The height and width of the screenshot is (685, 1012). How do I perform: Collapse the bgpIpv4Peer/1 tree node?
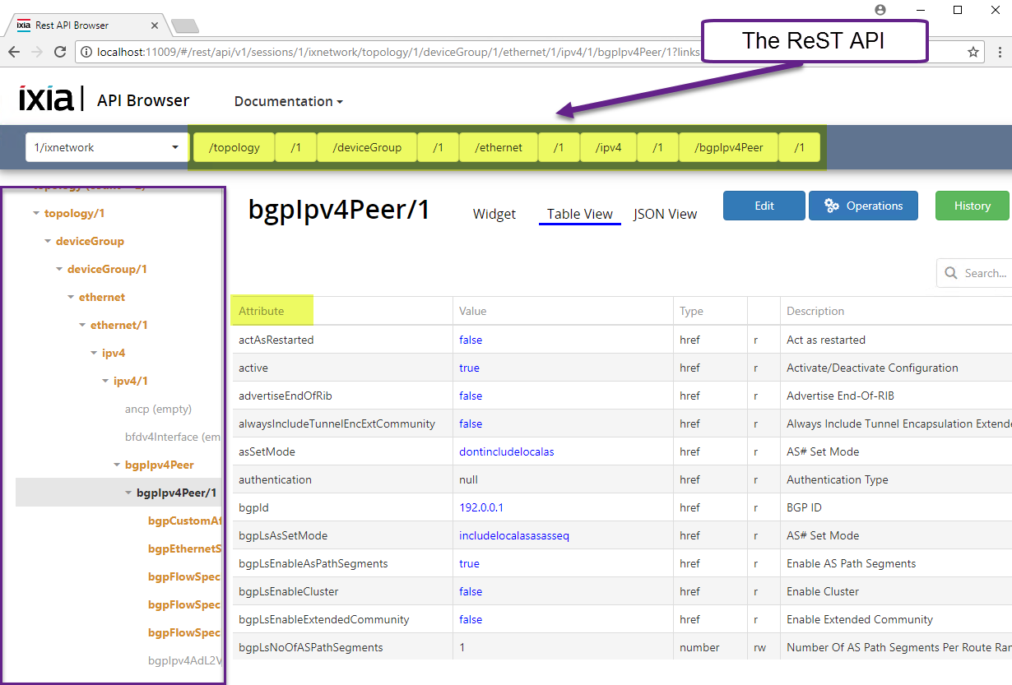129,493
